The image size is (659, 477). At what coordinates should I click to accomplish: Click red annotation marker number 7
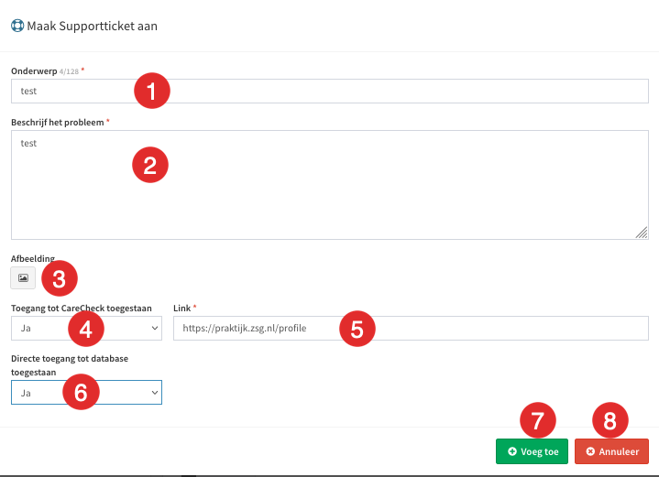coord(538,420)
